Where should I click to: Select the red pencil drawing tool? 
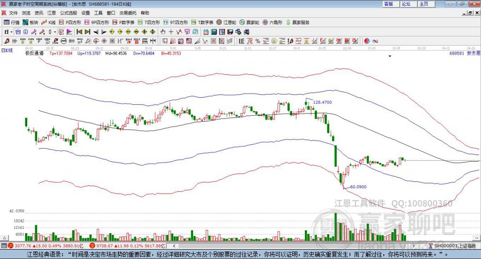point(7,41)
